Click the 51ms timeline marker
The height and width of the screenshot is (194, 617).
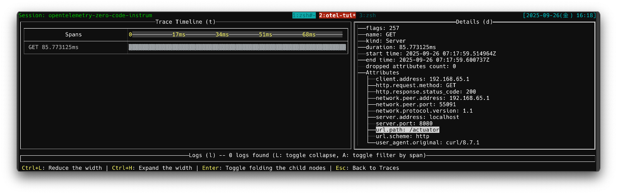pos(265,34)
